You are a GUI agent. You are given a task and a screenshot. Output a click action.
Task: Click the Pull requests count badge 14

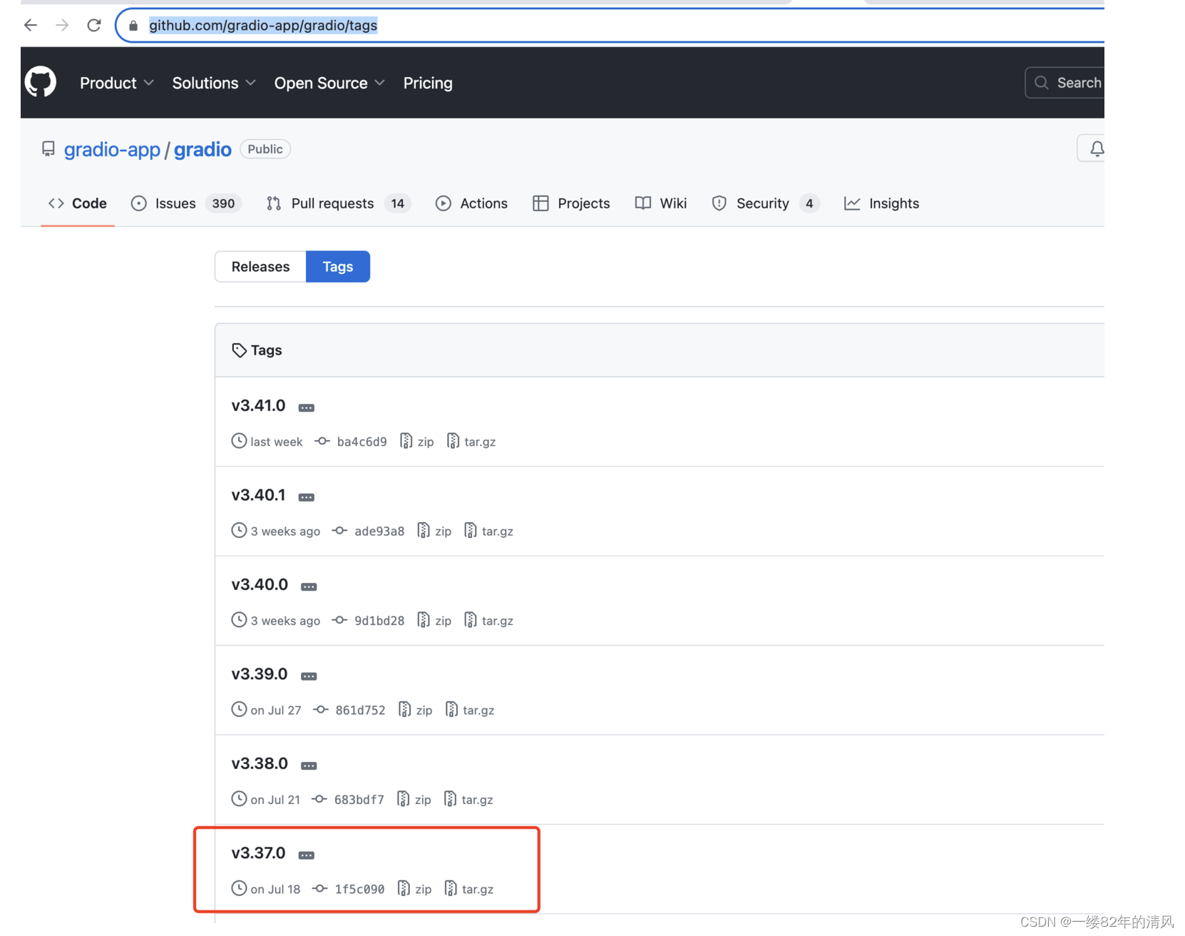[397, 203]
